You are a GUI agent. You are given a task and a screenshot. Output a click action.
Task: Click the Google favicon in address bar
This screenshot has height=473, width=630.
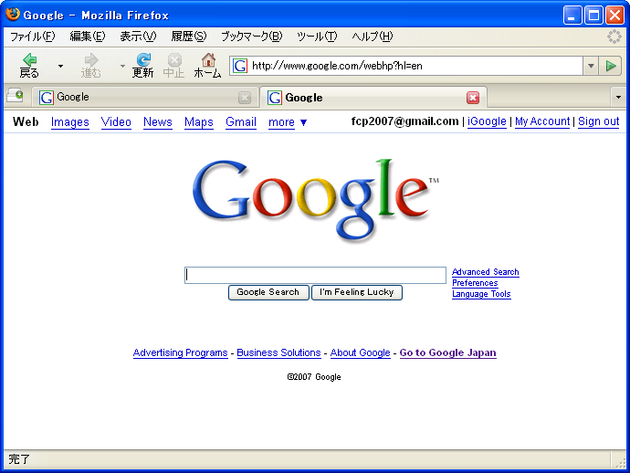click(x=240, y=66)
